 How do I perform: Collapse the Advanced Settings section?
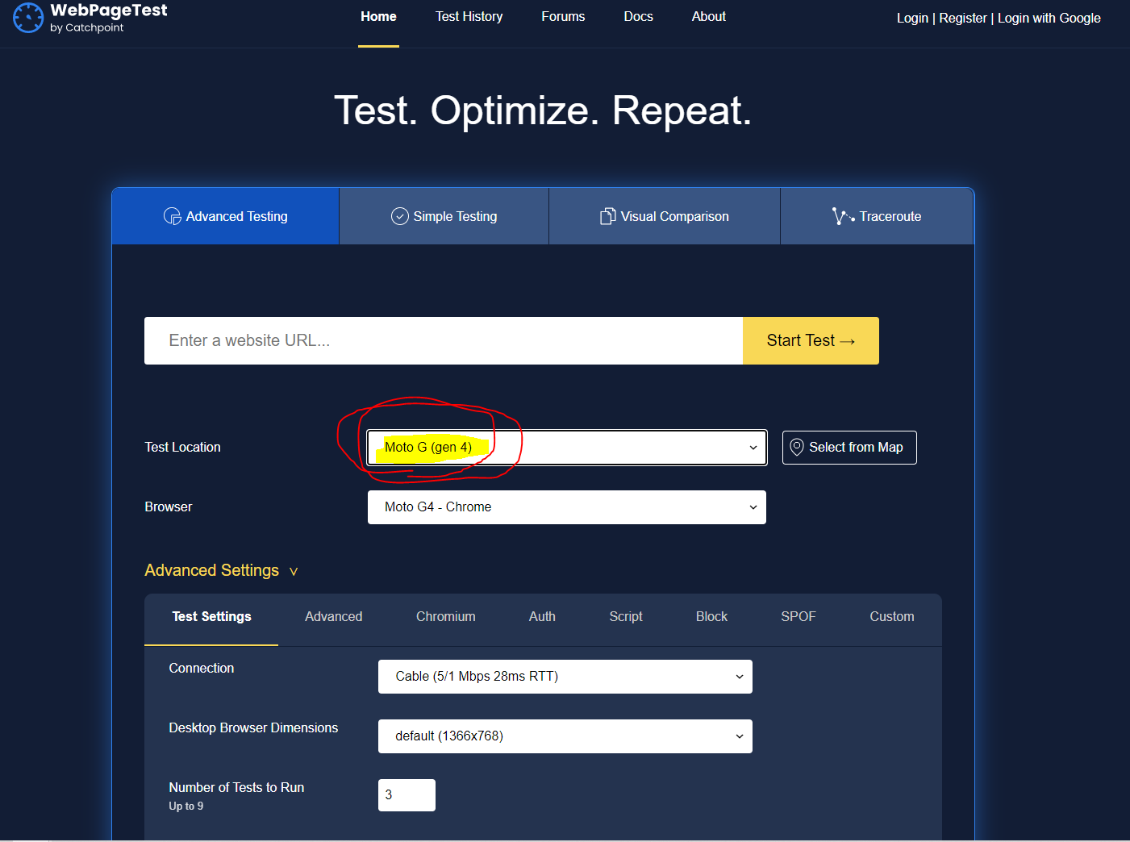pos(221,570)
